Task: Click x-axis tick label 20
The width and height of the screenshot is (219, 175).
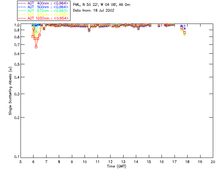Action: (x=213, y=162)
